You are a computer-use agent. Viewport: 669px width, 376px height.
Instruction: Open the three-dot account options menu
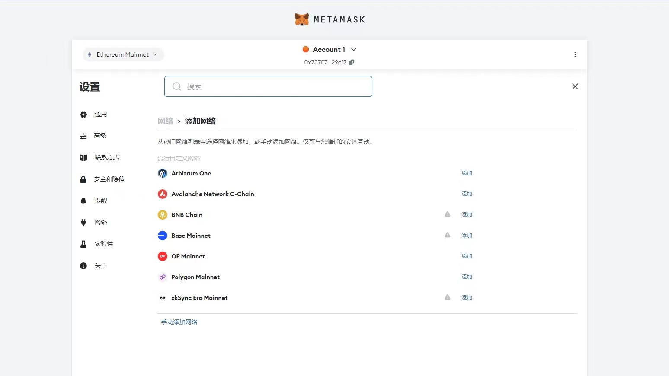tap(575, 54)
